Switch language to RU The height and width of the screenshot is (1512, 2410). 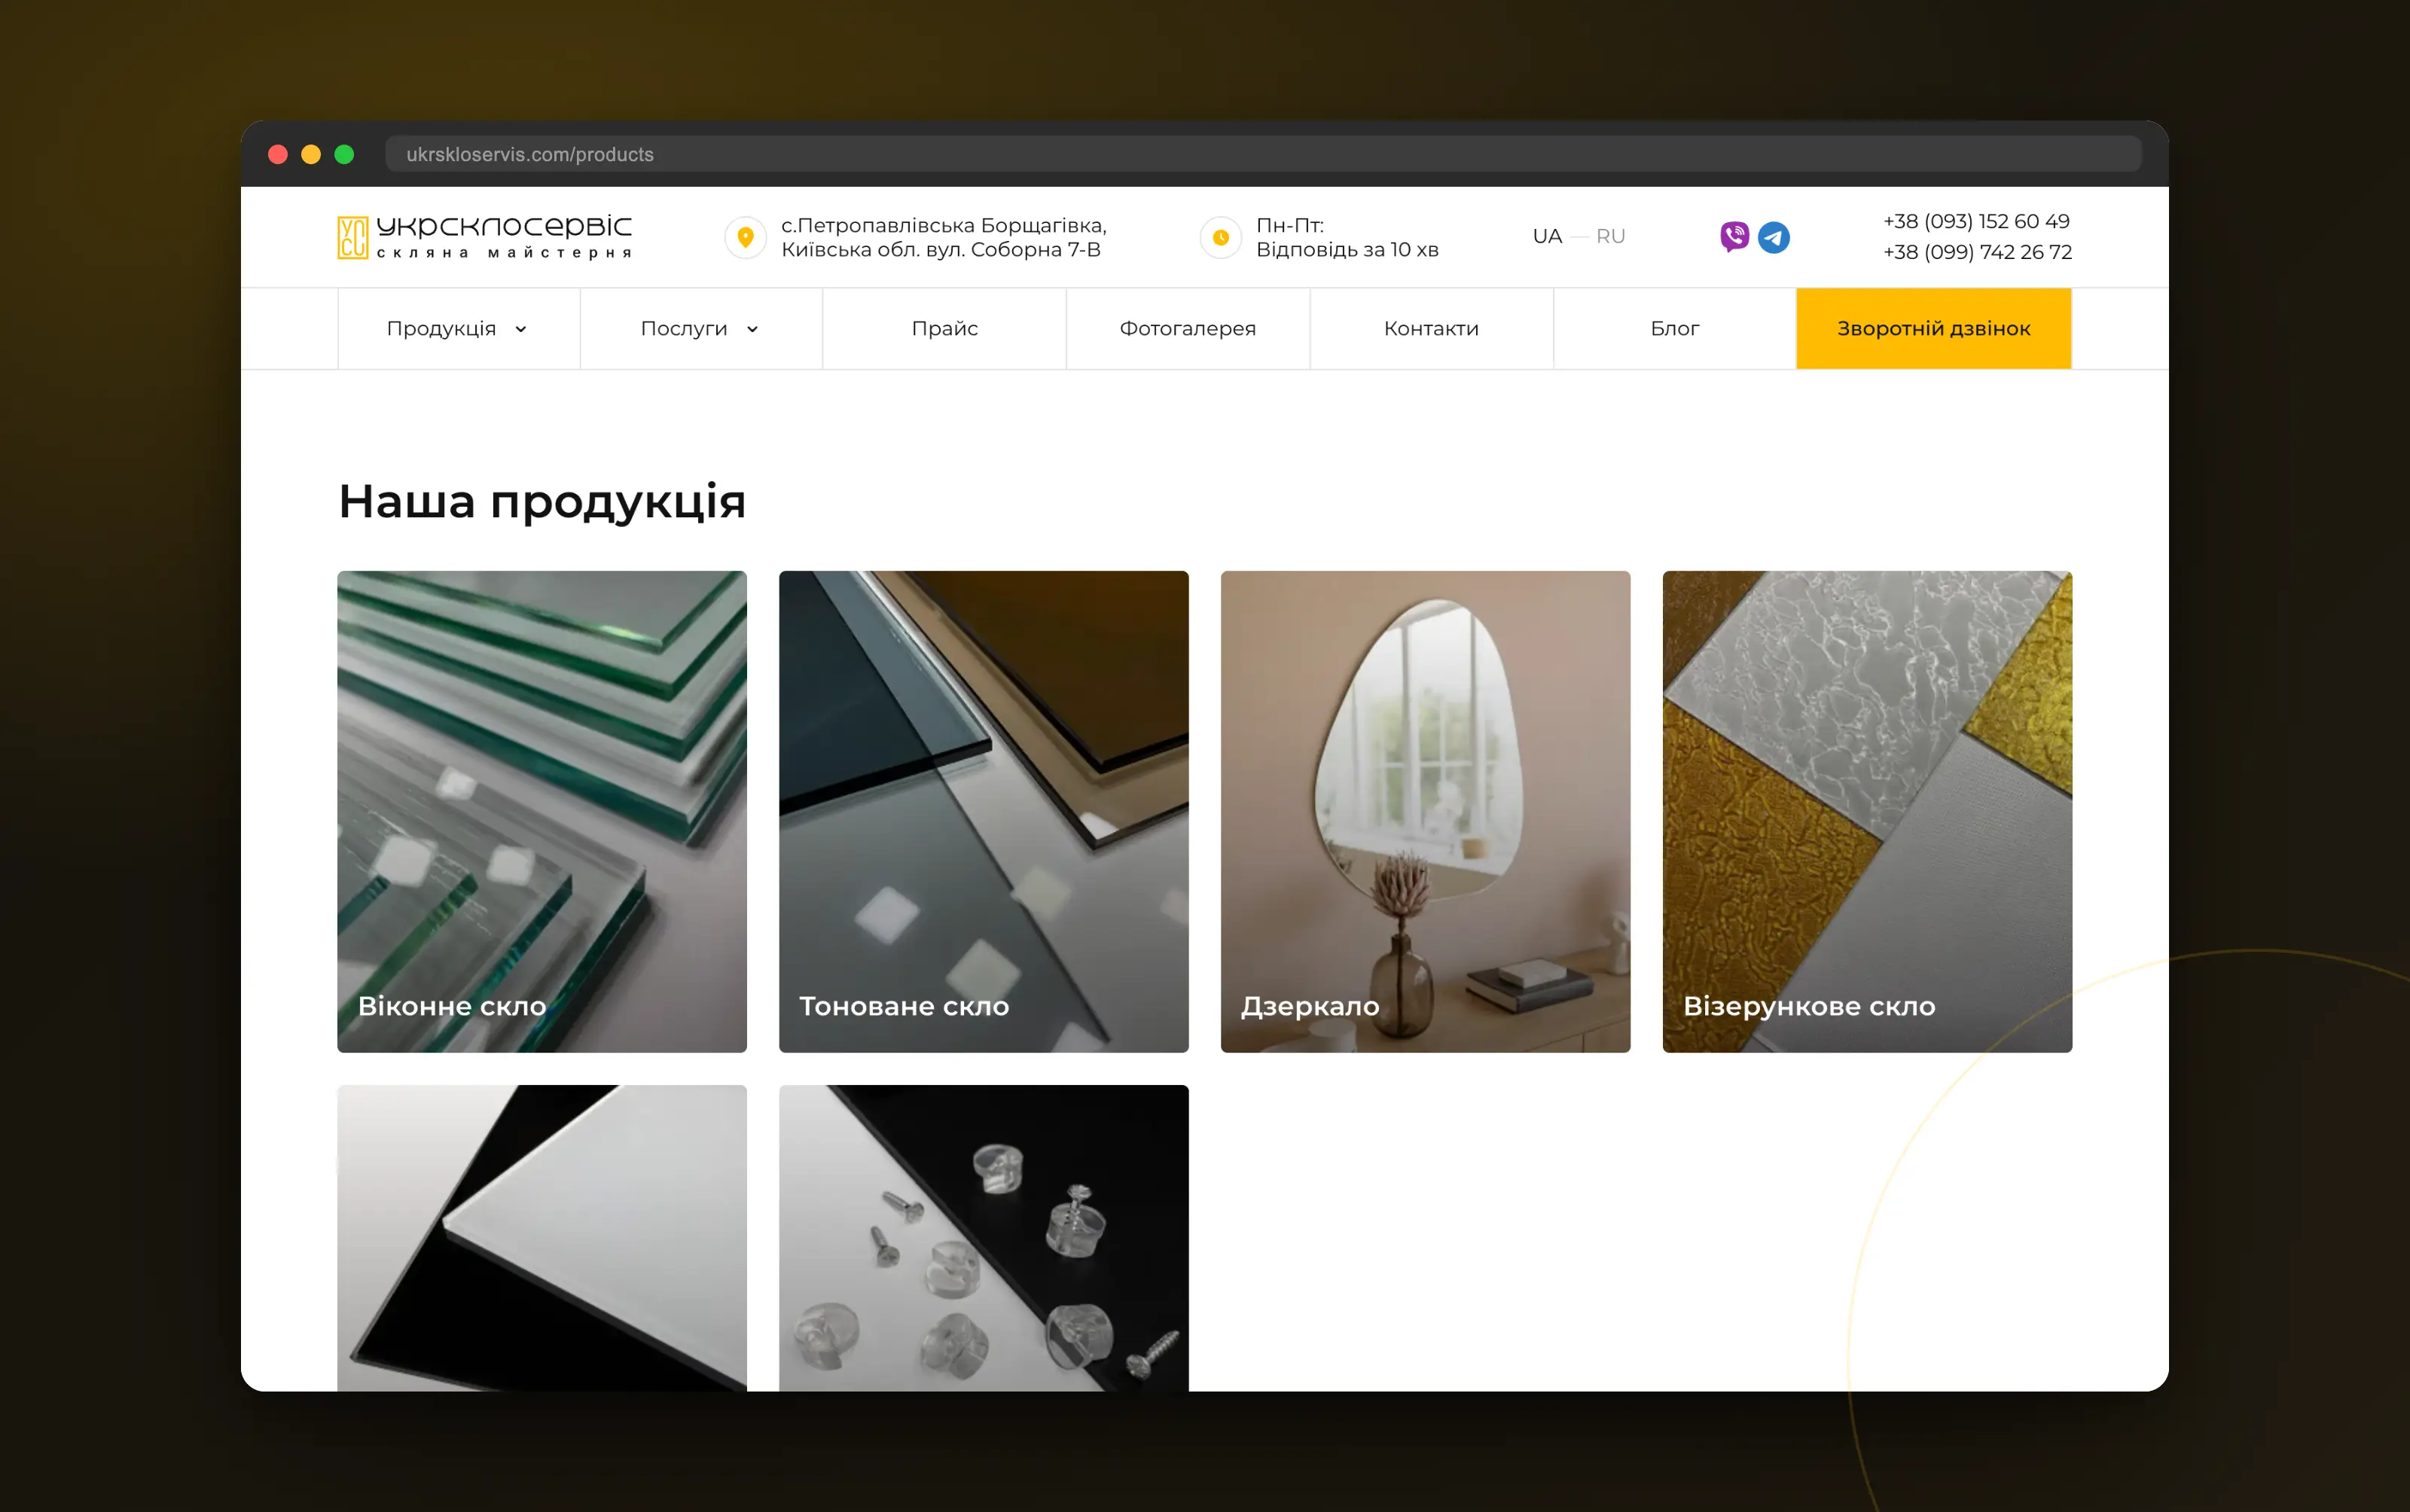[1610, 237]
